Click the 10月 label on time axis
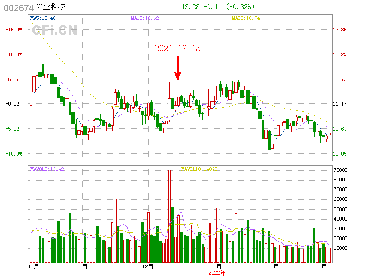369x277 pixels. pyautogui.click(x=33, y=266)
